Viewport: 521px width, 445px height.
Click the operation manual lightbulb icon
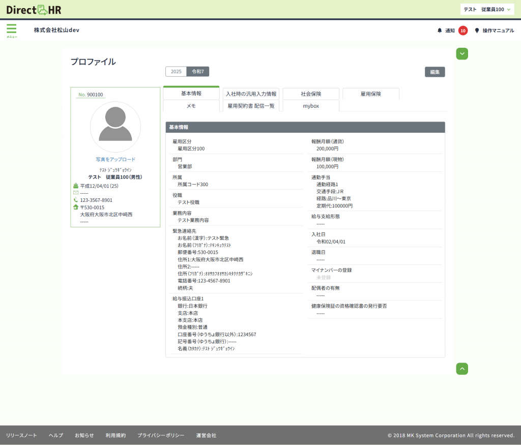click(x=477, y=31)
